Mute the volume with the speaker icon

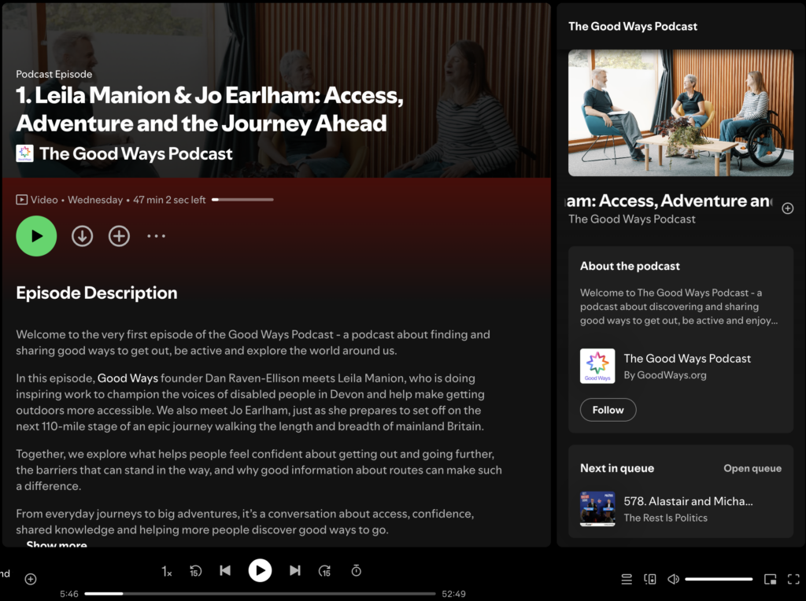point(674,580)
